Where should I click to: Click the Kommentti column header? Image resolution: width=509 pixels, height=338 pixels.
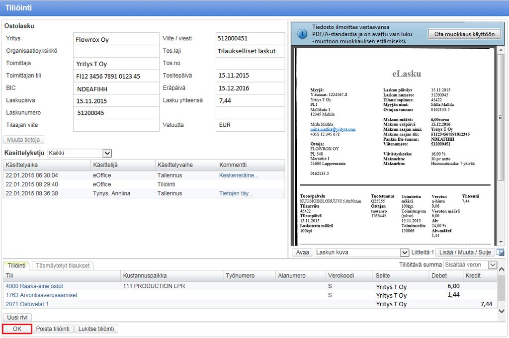[251, 165]
